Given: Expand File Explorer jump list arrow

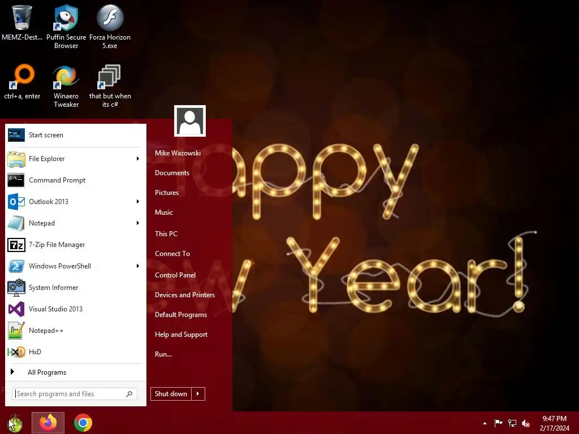Looking at the screenshot, I should (x=138, y=159).
